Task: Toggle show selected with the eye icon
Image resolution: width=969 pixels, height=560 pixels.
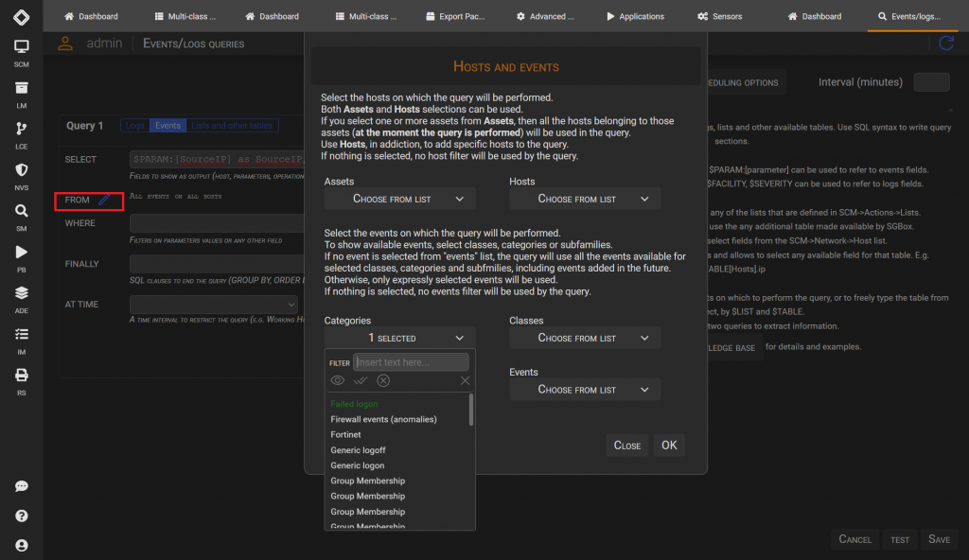Action: point(338,381)
